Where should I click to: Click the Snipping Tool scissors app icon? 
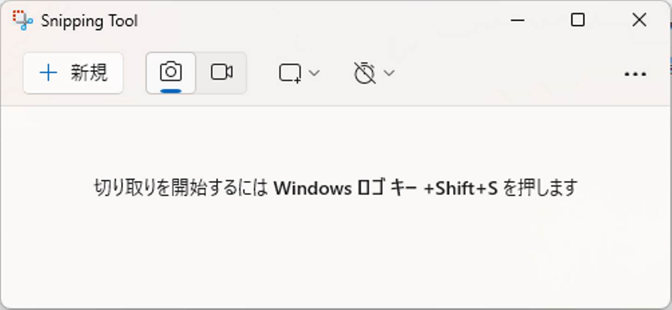(22, 21)
